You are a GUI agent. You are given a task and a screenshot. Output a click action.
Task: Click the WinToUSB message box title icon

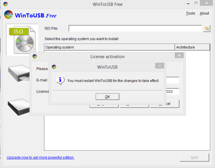pos(54,67)
